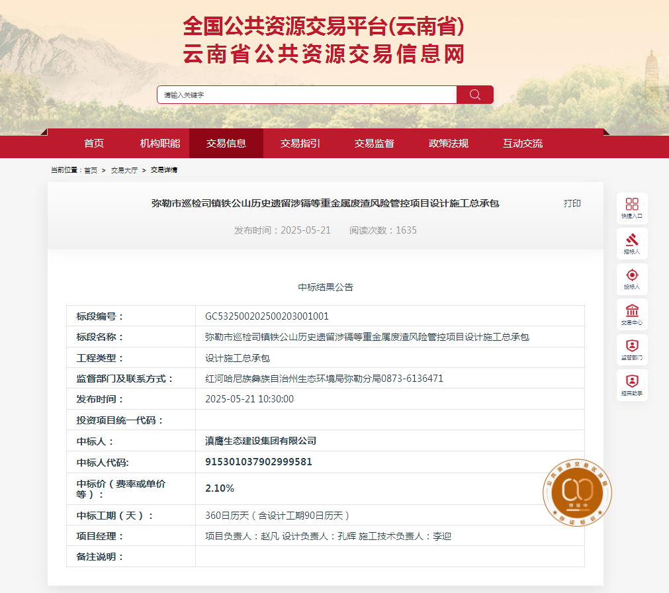Click the 交易中心 trading center icon
Screen dimensions: 669x593
click(x=632, y=314)
